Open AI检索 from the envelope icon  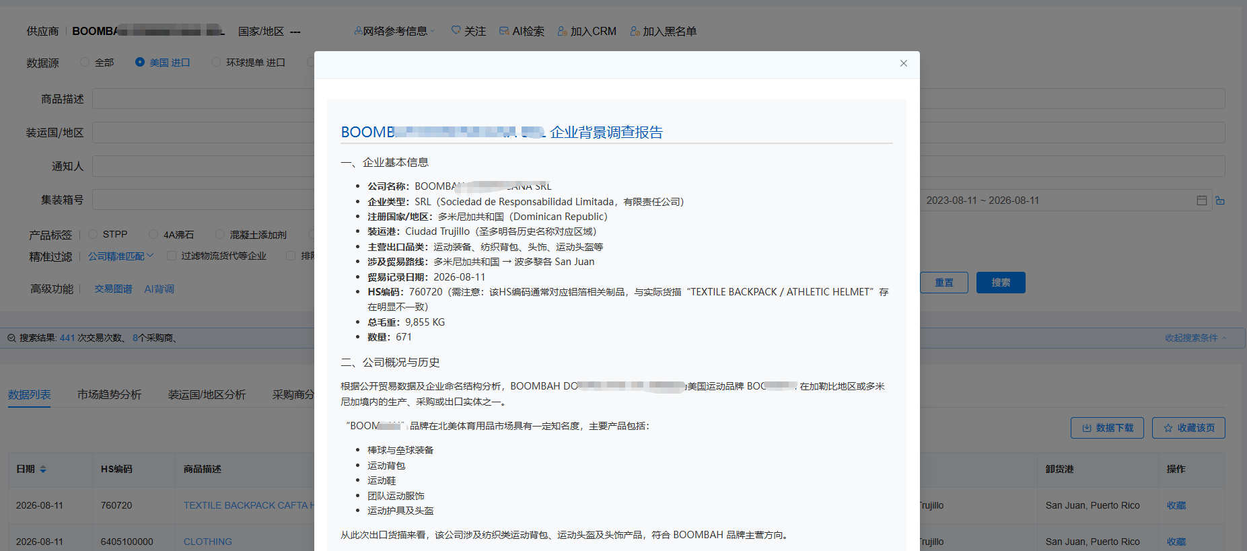coord(504,31)
